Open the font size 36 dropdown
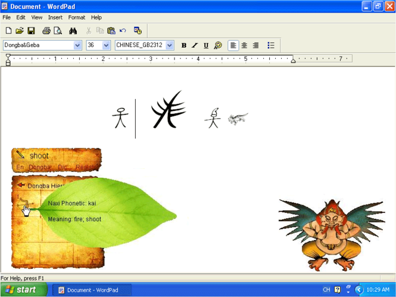 click(107, 45)
